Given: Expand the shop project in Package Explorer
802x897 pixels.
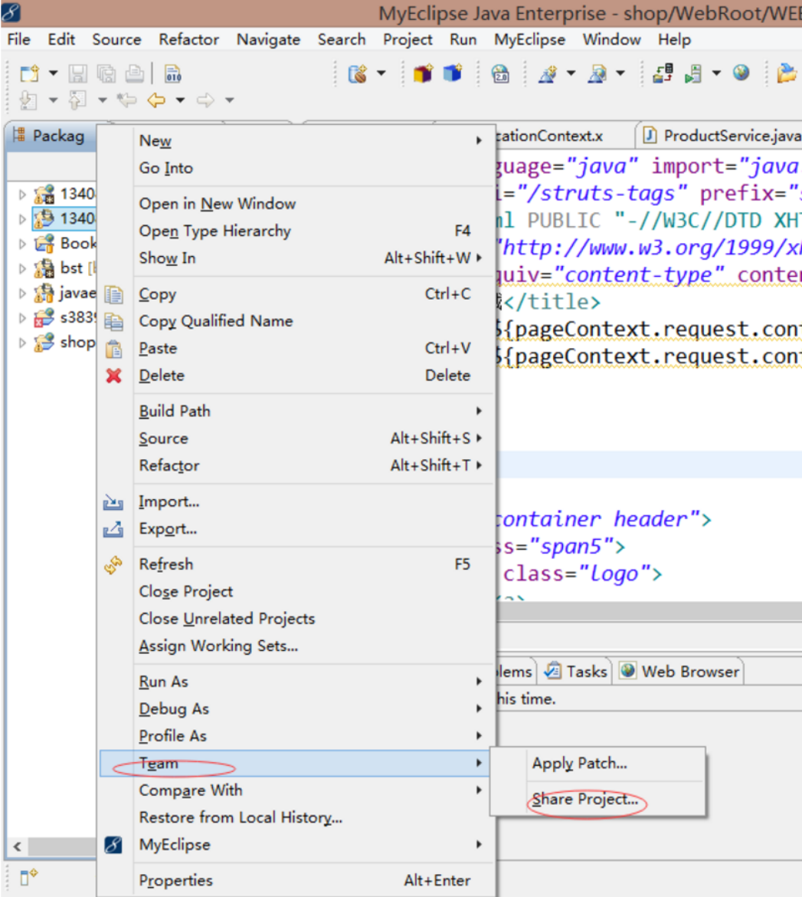Looking at the screenshot, I should tap(21, 342).
